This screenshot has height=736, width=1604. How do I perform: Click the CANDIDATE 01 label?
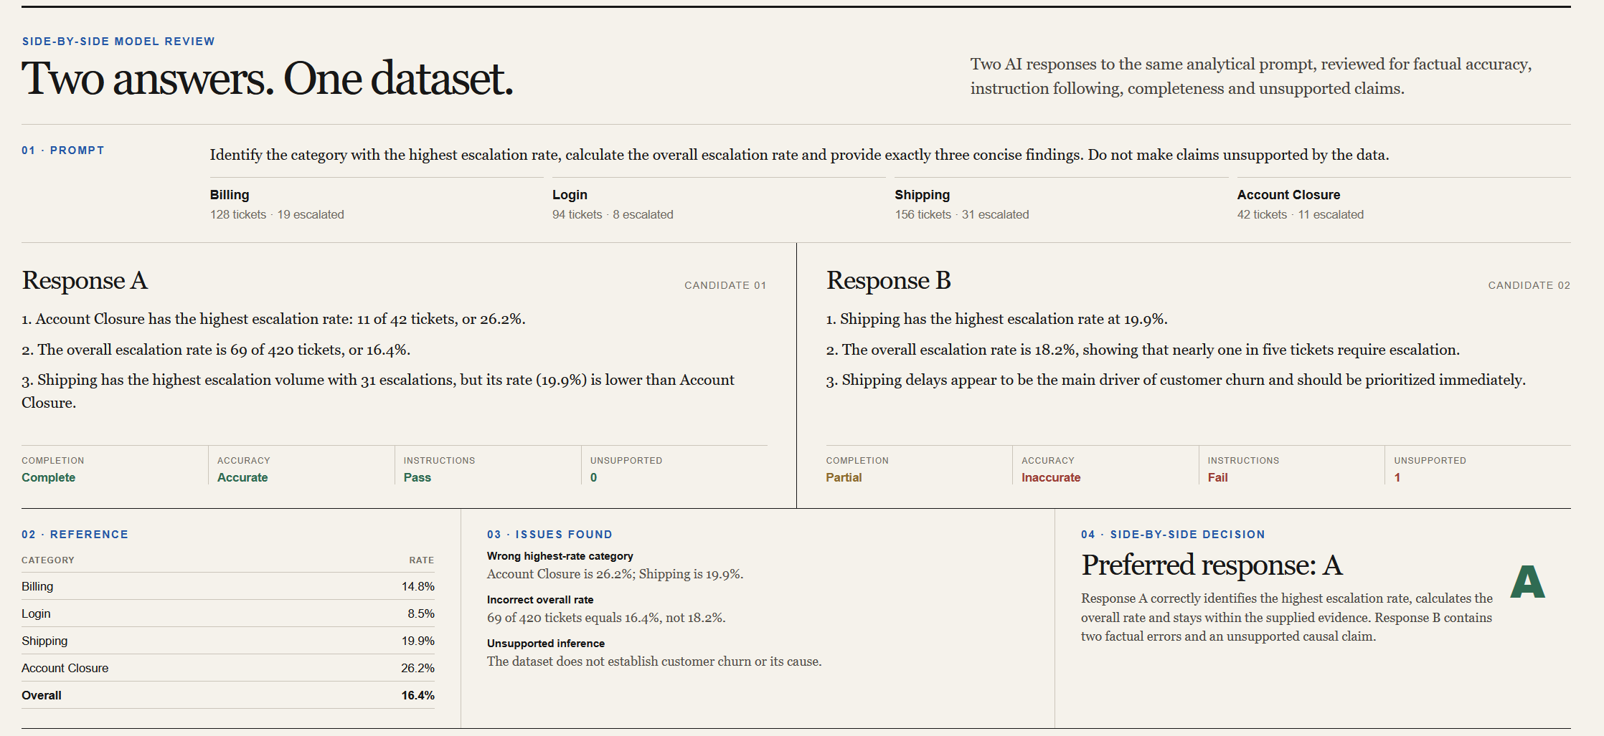pyautogui.click(x=725, y=285)
